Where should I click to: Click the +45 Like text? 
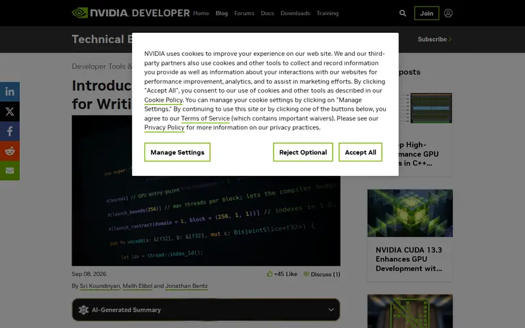click(x=285, y=274)
